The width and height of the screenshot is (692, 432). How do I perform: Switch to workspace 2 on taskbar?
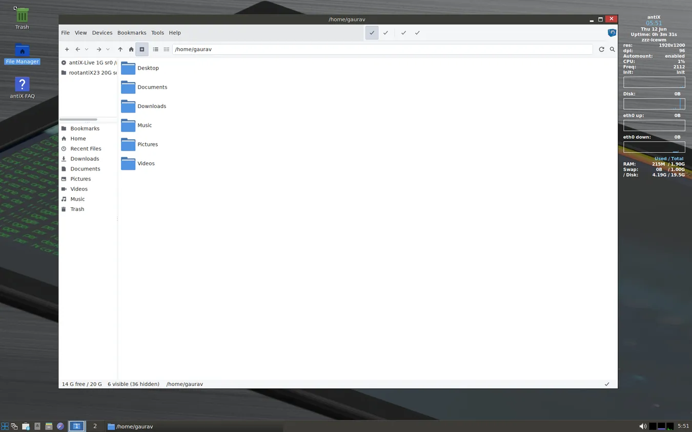(x=95, y=426)
